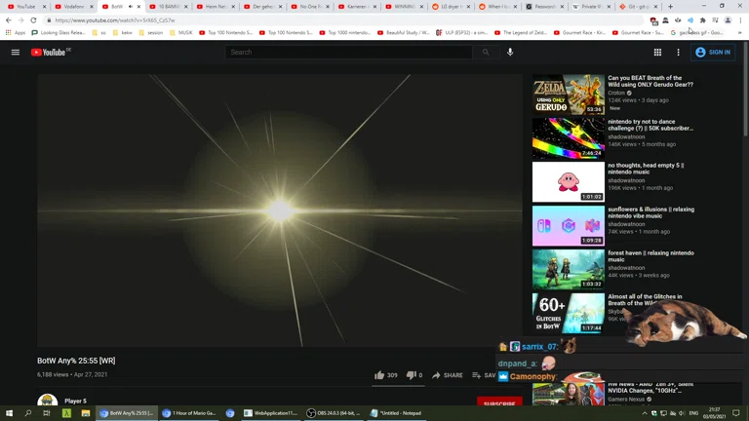The image size is (749, 421).
Task: Open OBS from the Windows taskbar
Action: [x=332, y=413]
